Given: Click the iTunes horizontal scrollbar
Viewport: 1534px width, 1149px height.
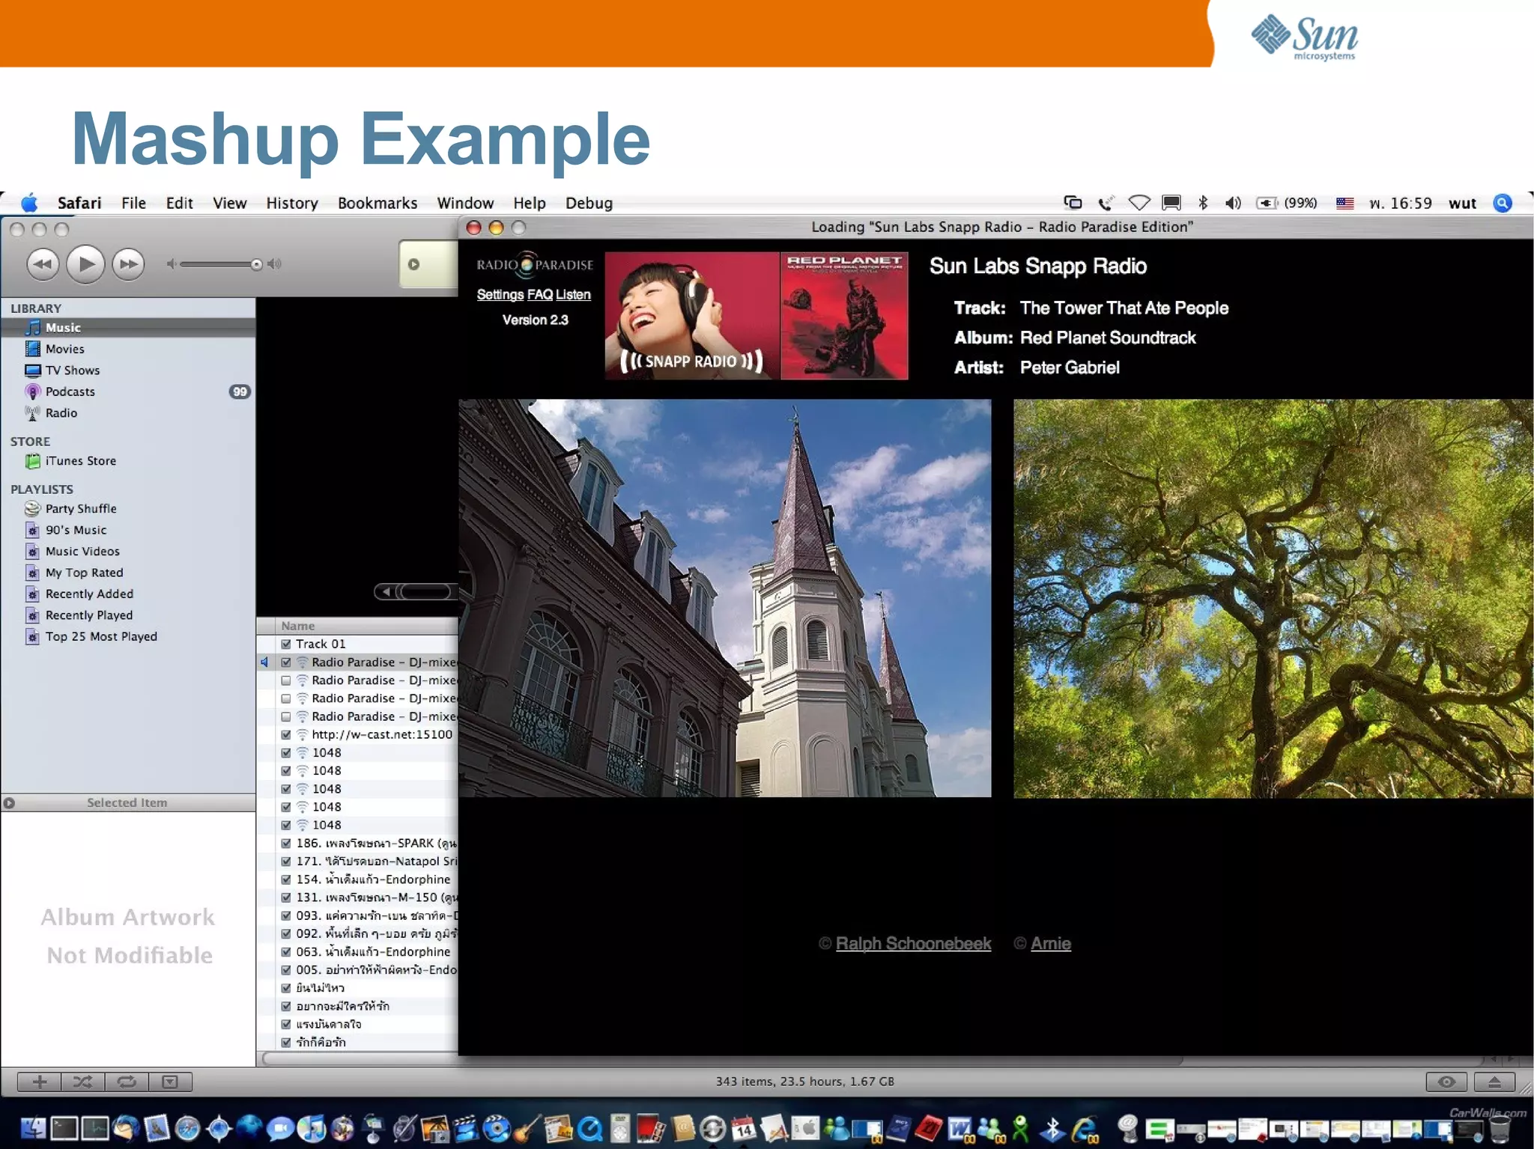Looking at the screenshot, I should 723,1059.
